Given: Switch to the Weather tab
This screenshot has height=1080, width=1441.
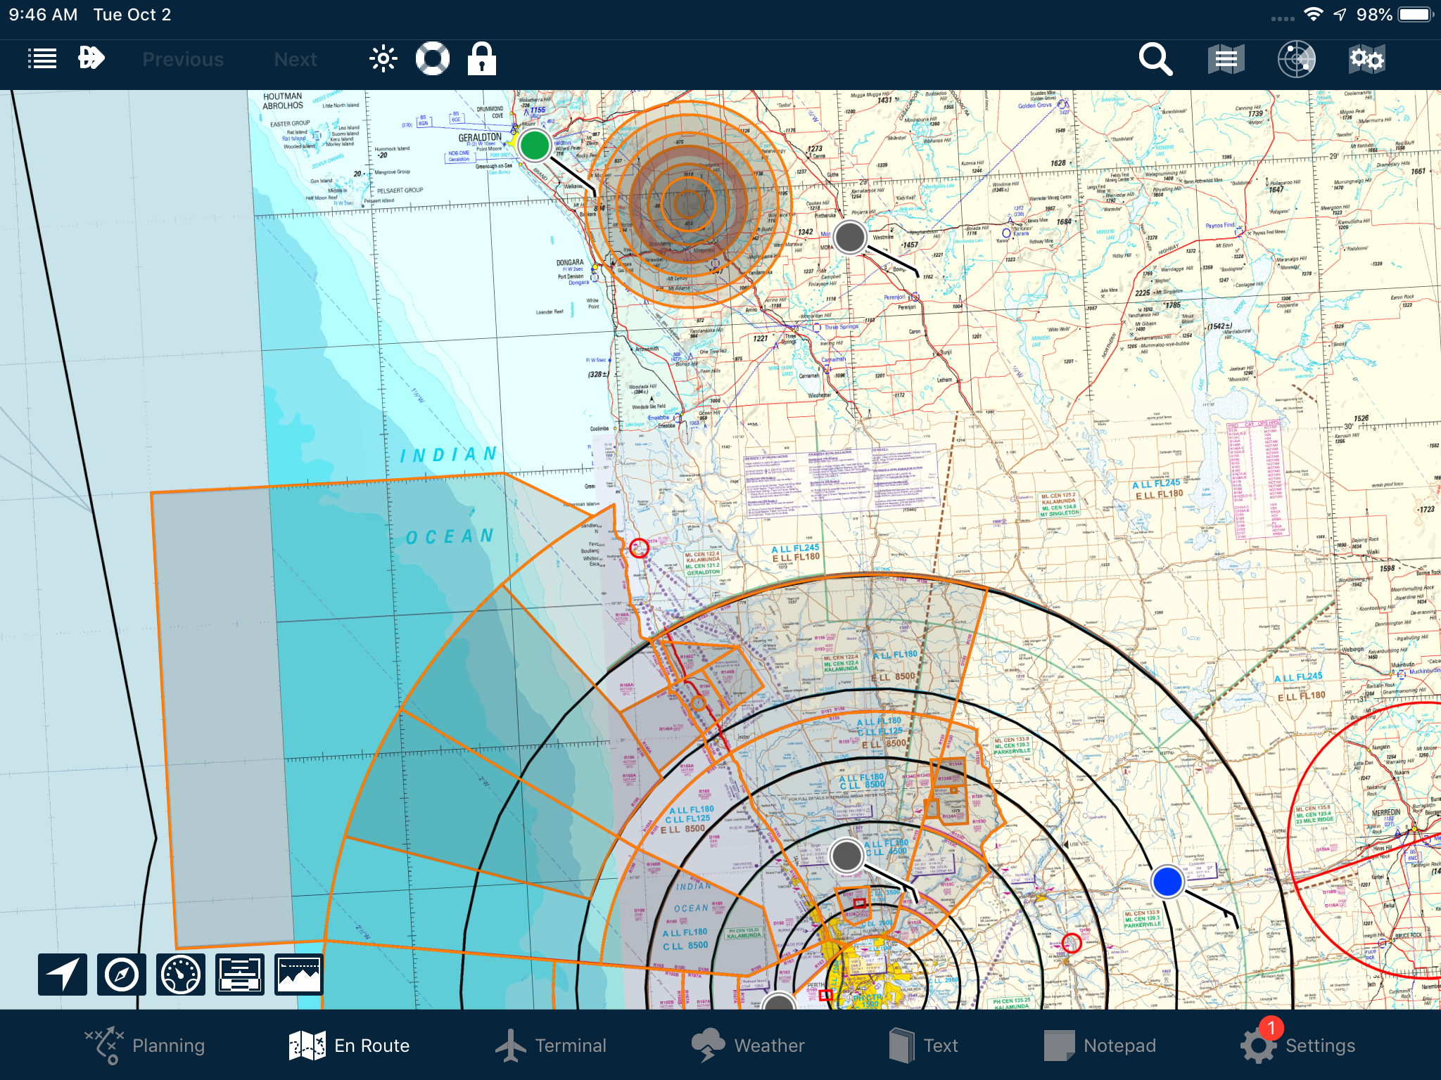Looking at the screenshot, I should tap(748, 1046).
